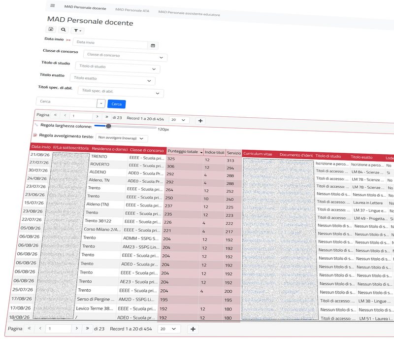Screen dimensions: 394x341
Task: Focus the Cerca search text field
Action: [x=66, y=102]
